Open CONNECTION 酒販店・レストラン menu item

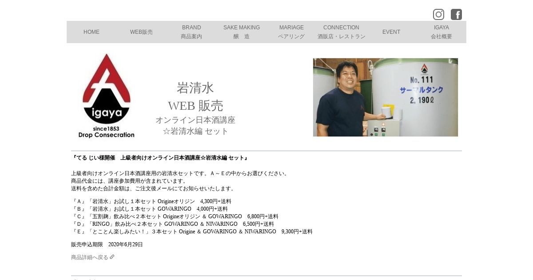point(341,32)
